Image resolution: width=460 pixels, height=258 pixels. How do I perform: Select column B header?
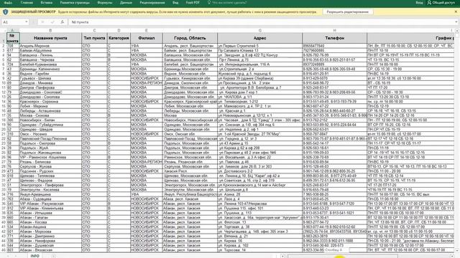[x=50, y=30]
